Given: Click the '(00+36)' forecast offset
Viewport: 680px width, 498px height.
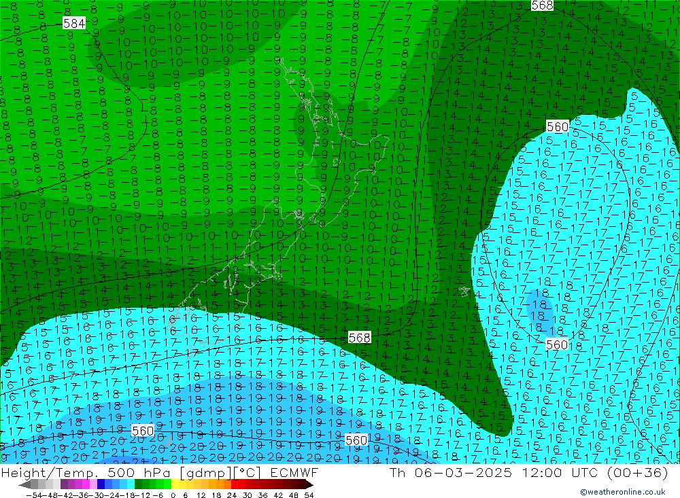Looking at the screenshot, I should tap(638, 473).
